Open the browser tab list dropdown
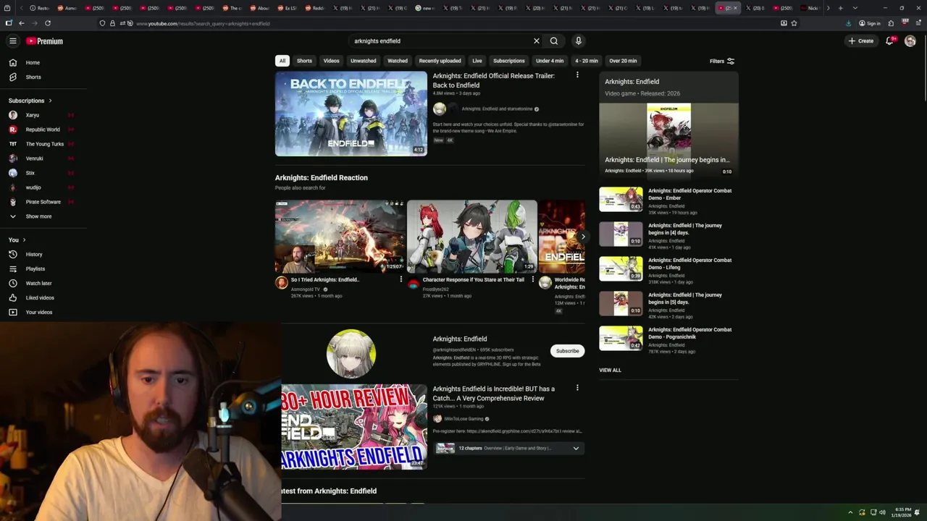This screenshot has height=521, width=927. [x=855, y=8]
